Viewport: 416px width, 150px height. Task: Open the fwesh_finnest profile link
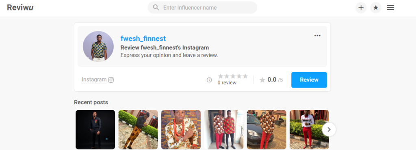tap(143, 39)
